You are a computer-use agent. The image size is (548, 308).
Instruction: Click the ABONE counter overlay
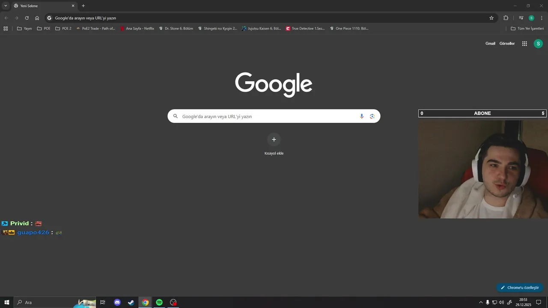[482, 113]
